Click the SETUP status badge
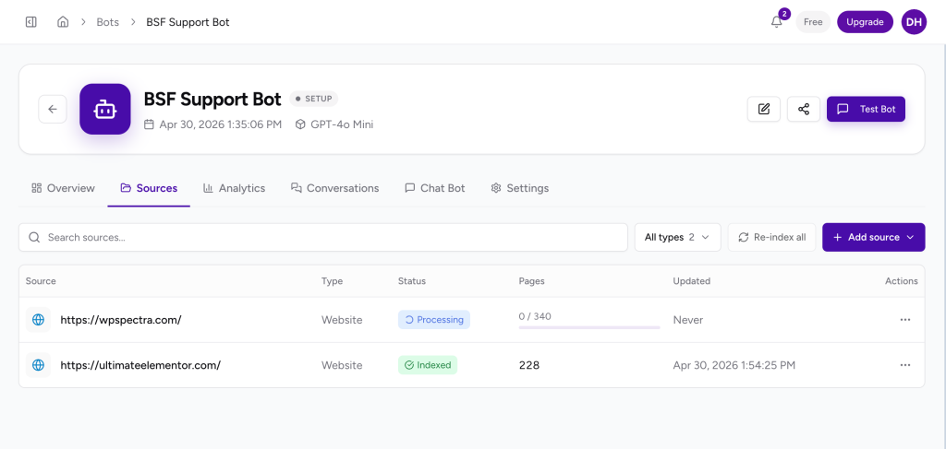946x449 pixels. click(x=314, y=99)
